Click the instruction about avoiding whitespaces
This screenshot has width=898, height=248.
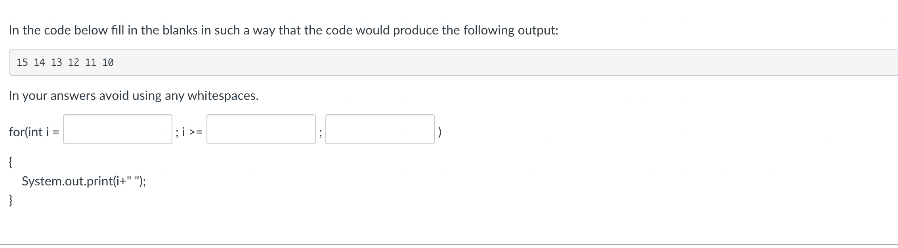click(133, 95)
